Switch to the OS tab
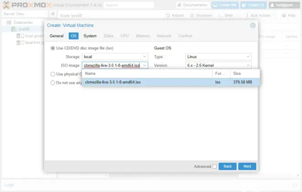This screenshot has height=192, width=302. coord(74,36)
